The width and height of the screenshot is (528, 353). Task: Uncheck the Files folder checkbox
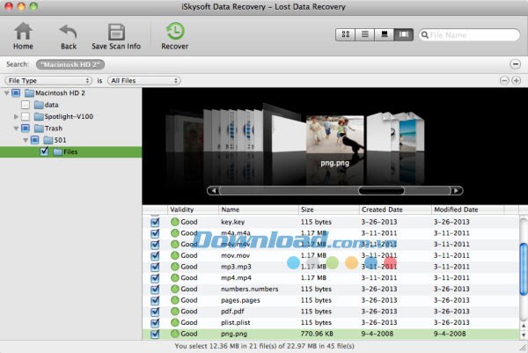(x=44, y=151)
